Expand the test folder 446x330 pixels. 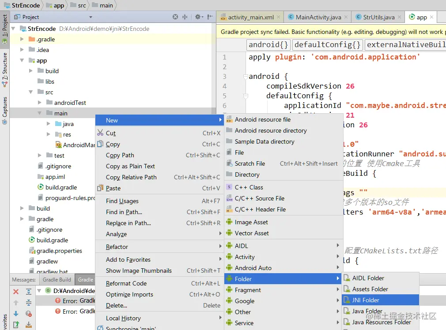click(40, 156)
